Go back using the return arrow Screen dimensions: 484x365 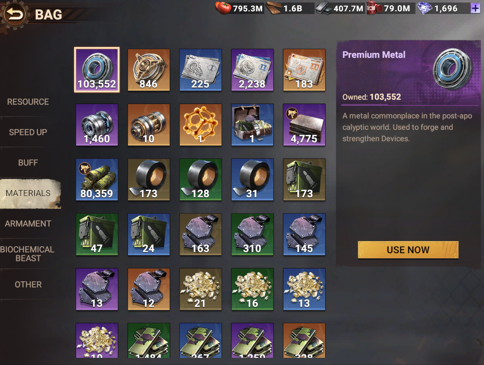(14, 14)
